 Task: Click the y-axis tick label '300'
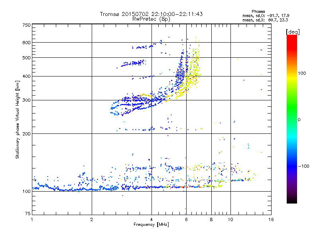pos(26,100)
